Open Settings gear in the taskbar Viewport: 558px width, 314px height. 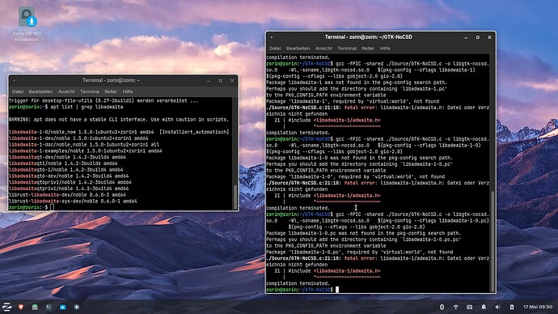coord(77,307)
